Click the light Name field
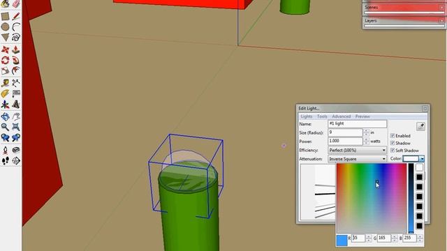Viewport: 447px width, 251px height. point(357,124)
